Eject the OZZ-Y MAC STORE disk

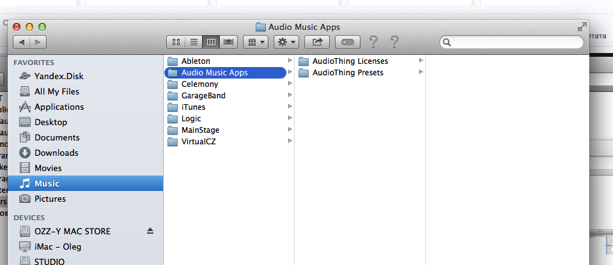pyautogui.click(x=150, y=231)
